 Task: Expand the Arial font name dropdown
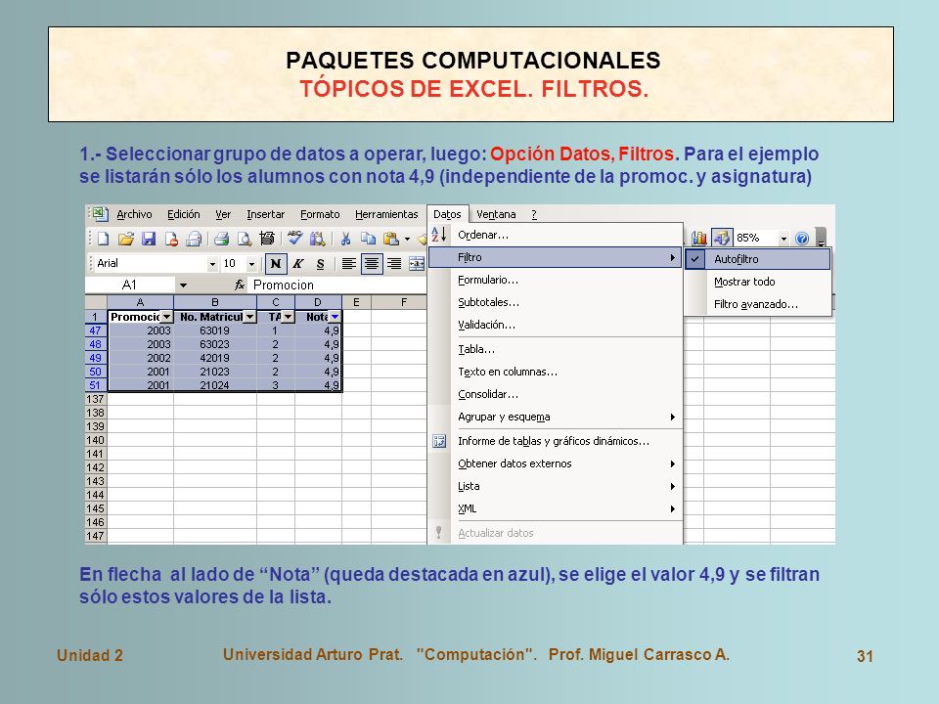[x=212, y=263]
